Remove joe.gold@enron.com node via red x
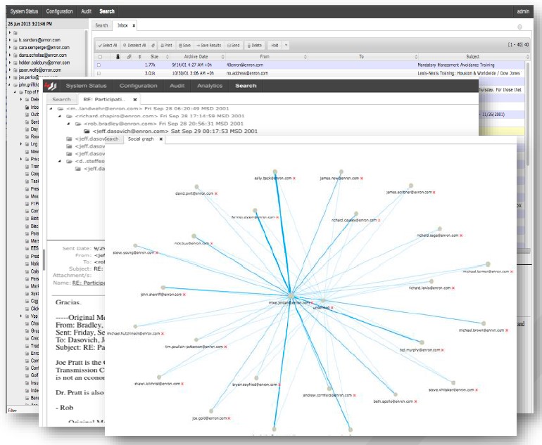This screenshot has width=542, height=445. coord(229,418)
